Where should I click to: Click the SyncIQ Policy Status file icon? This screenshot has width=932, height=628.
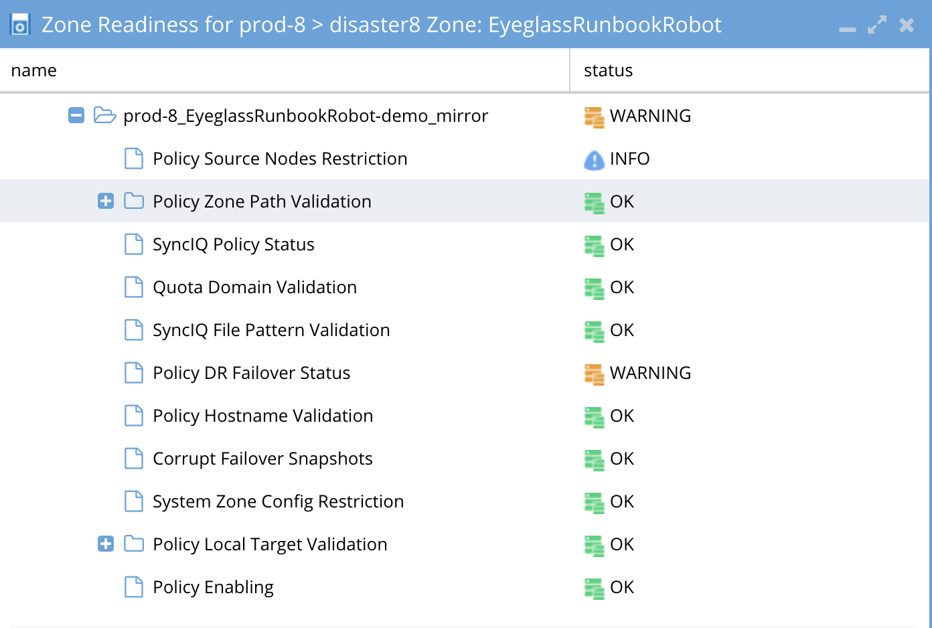134,244
